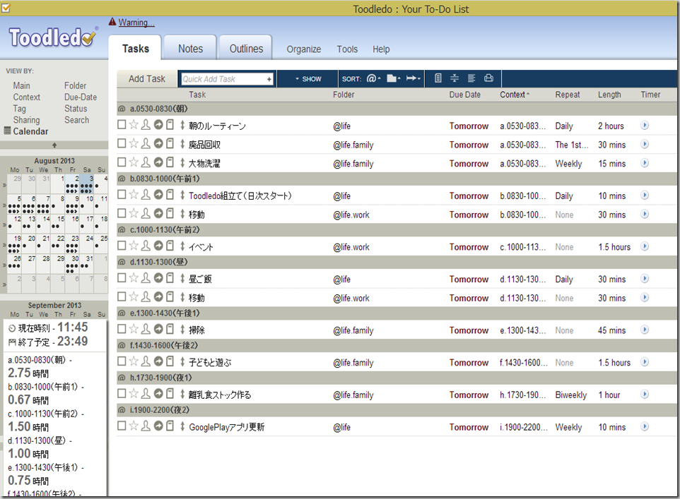The image size is (680, 499).
Task: Open the Help menu
Action: tap(381, 49)
